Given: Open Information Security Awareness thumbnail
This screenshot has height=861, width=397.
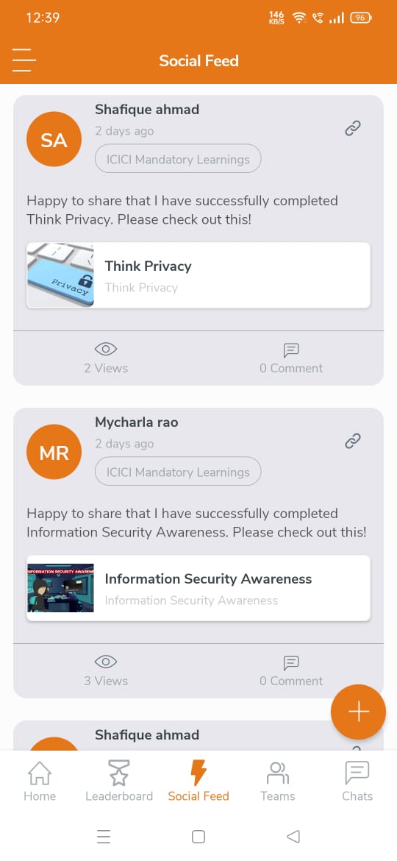Looking at the screenshot, I should point(60,588).
